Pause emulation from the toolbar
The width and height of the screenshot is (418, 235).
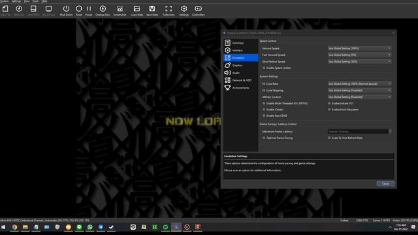pos(89,10)
